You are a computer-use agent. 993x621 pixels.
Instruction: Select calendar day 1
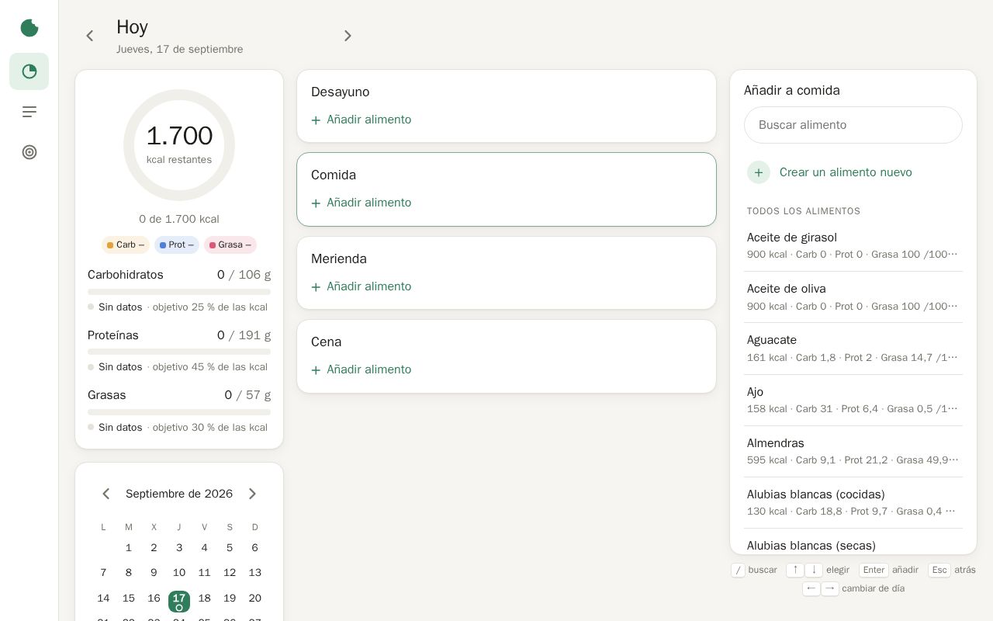tap(129, 548)
